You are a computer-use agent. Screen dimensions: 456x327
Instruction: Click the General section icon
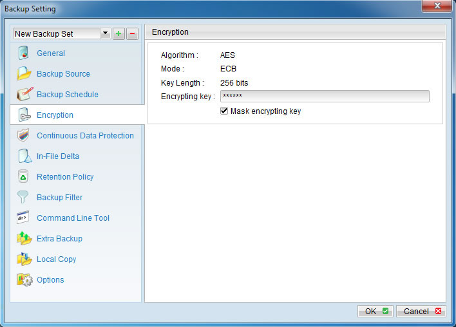pyautogui.click(x=24, y=53)
